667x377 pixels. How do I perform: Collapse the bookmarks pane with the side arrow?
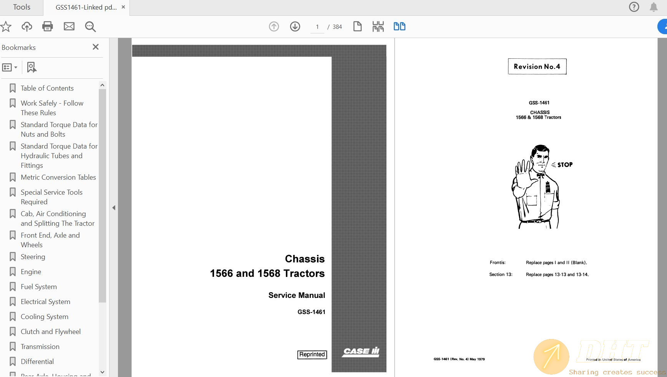114,208
